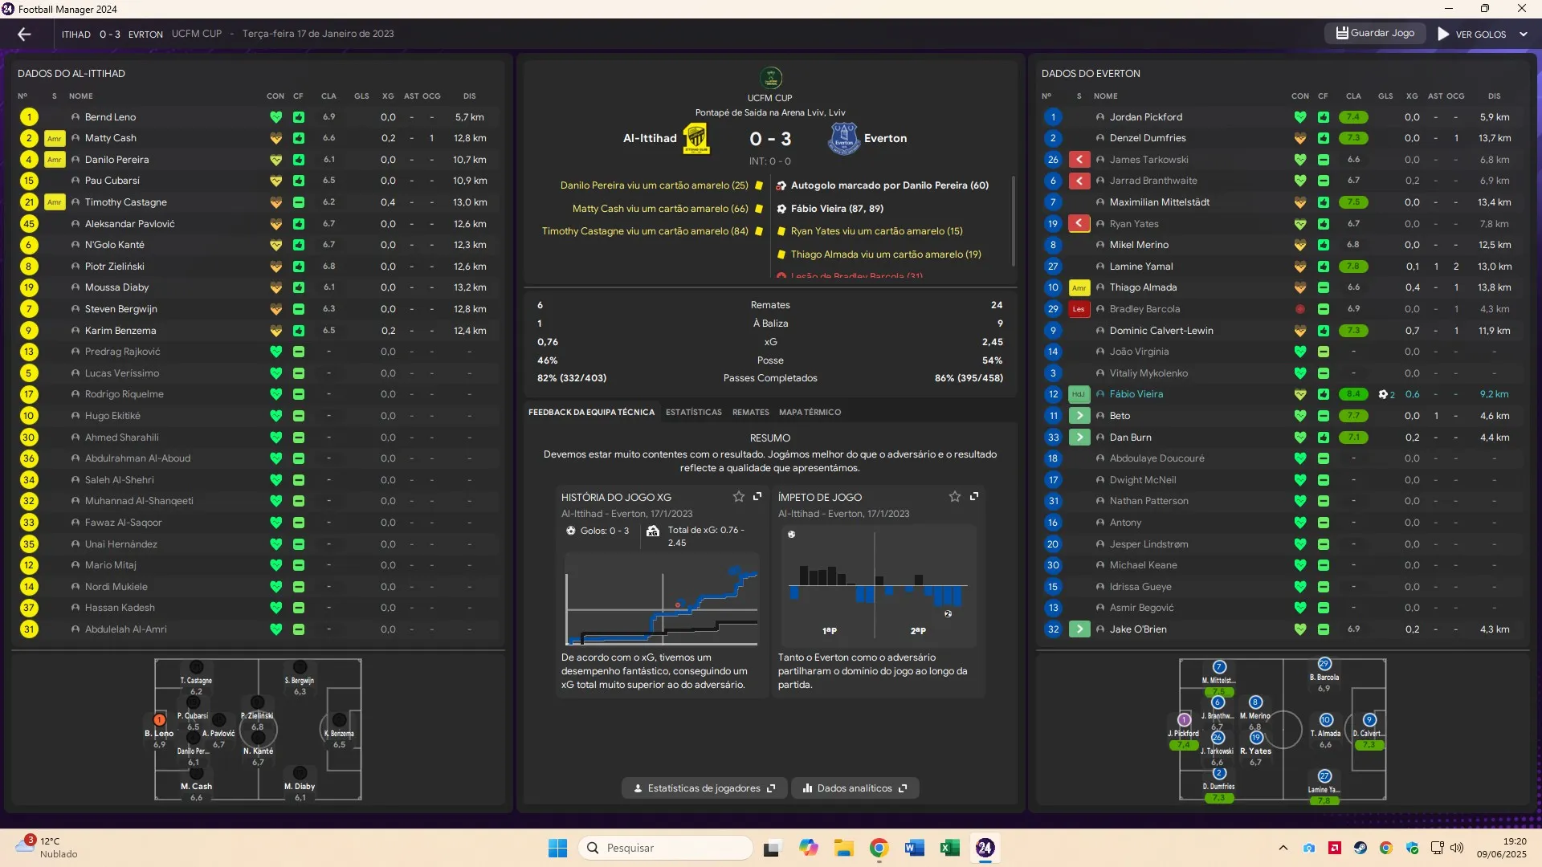The height and width of the screenshot is (867, 1542).
Task: Favorite the Ímpeto de Jogo panel
Action: pyautogui.click(x=955, y=497)
